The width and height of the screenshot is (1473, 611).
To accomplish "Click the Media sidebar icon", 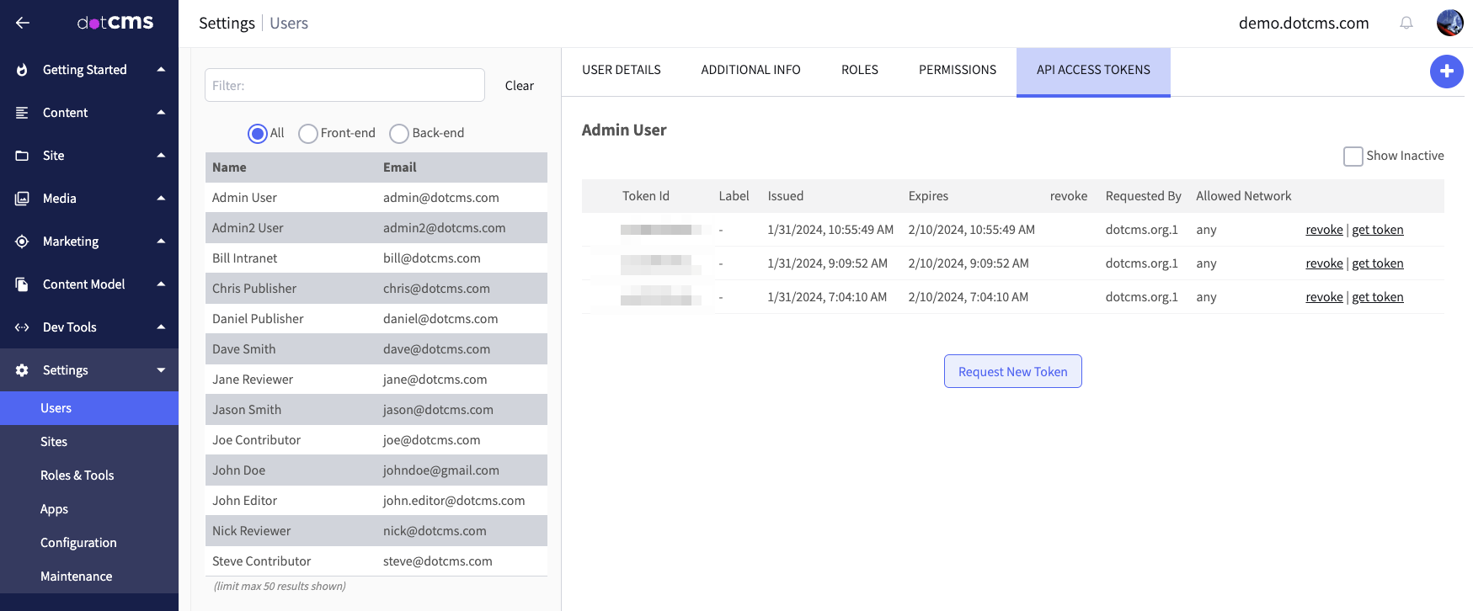I will (x=22, y=199).
